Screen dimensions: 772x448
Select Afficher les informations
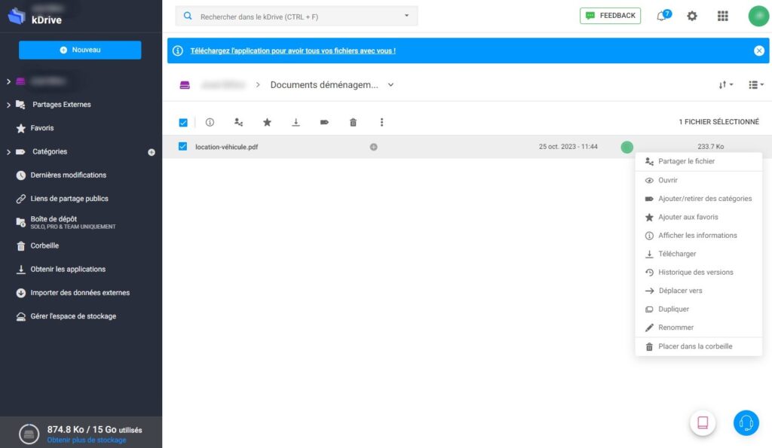699,236
